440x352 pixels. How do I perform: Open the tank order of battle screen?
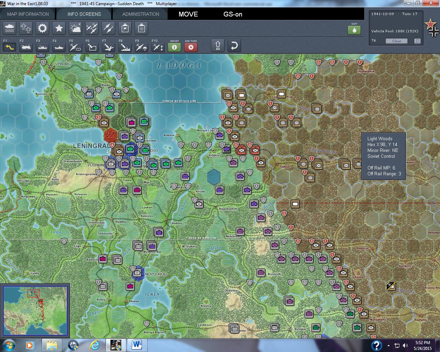[10, 28]
